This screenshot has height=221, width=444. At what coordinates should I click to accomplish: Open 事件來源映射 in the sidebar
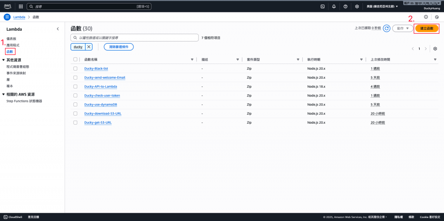[16, 73]
